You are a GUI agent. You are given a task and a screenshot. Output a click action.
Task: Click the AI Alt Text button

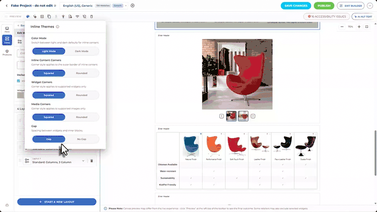click(363, 17)
